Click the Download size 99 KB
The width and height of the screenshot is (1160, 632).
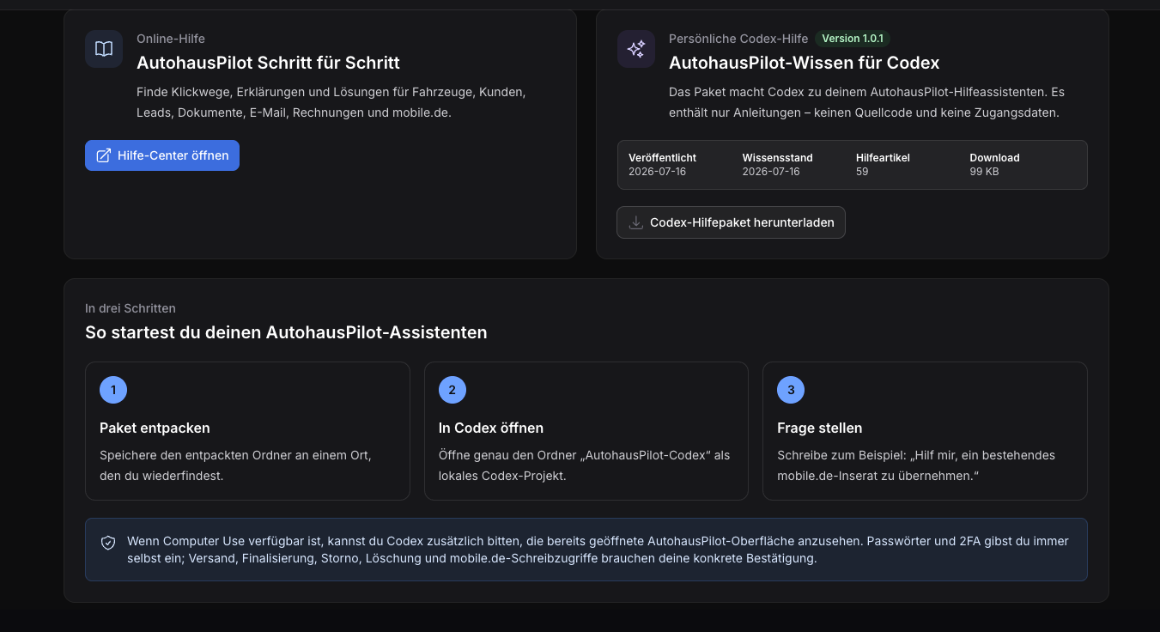click(985, 172)
